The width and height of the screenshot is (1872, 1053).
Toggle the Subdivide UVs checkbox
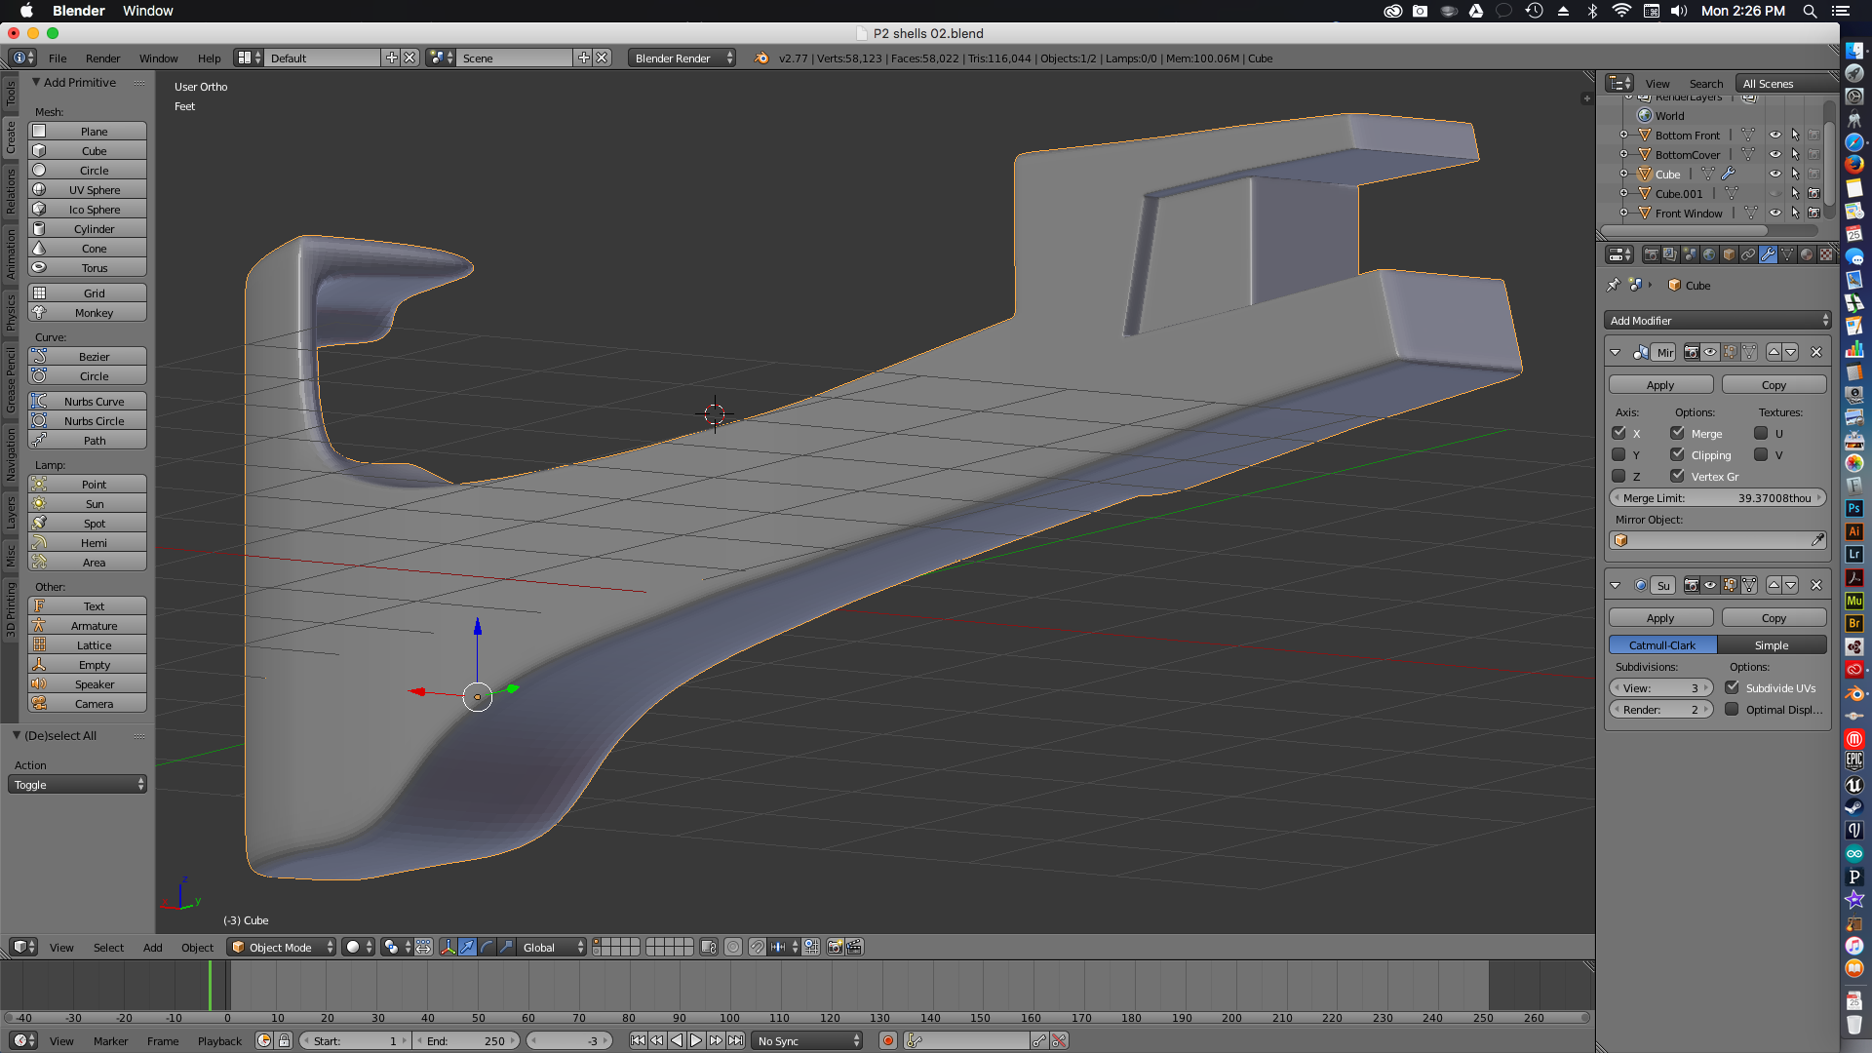(1733, 687)
